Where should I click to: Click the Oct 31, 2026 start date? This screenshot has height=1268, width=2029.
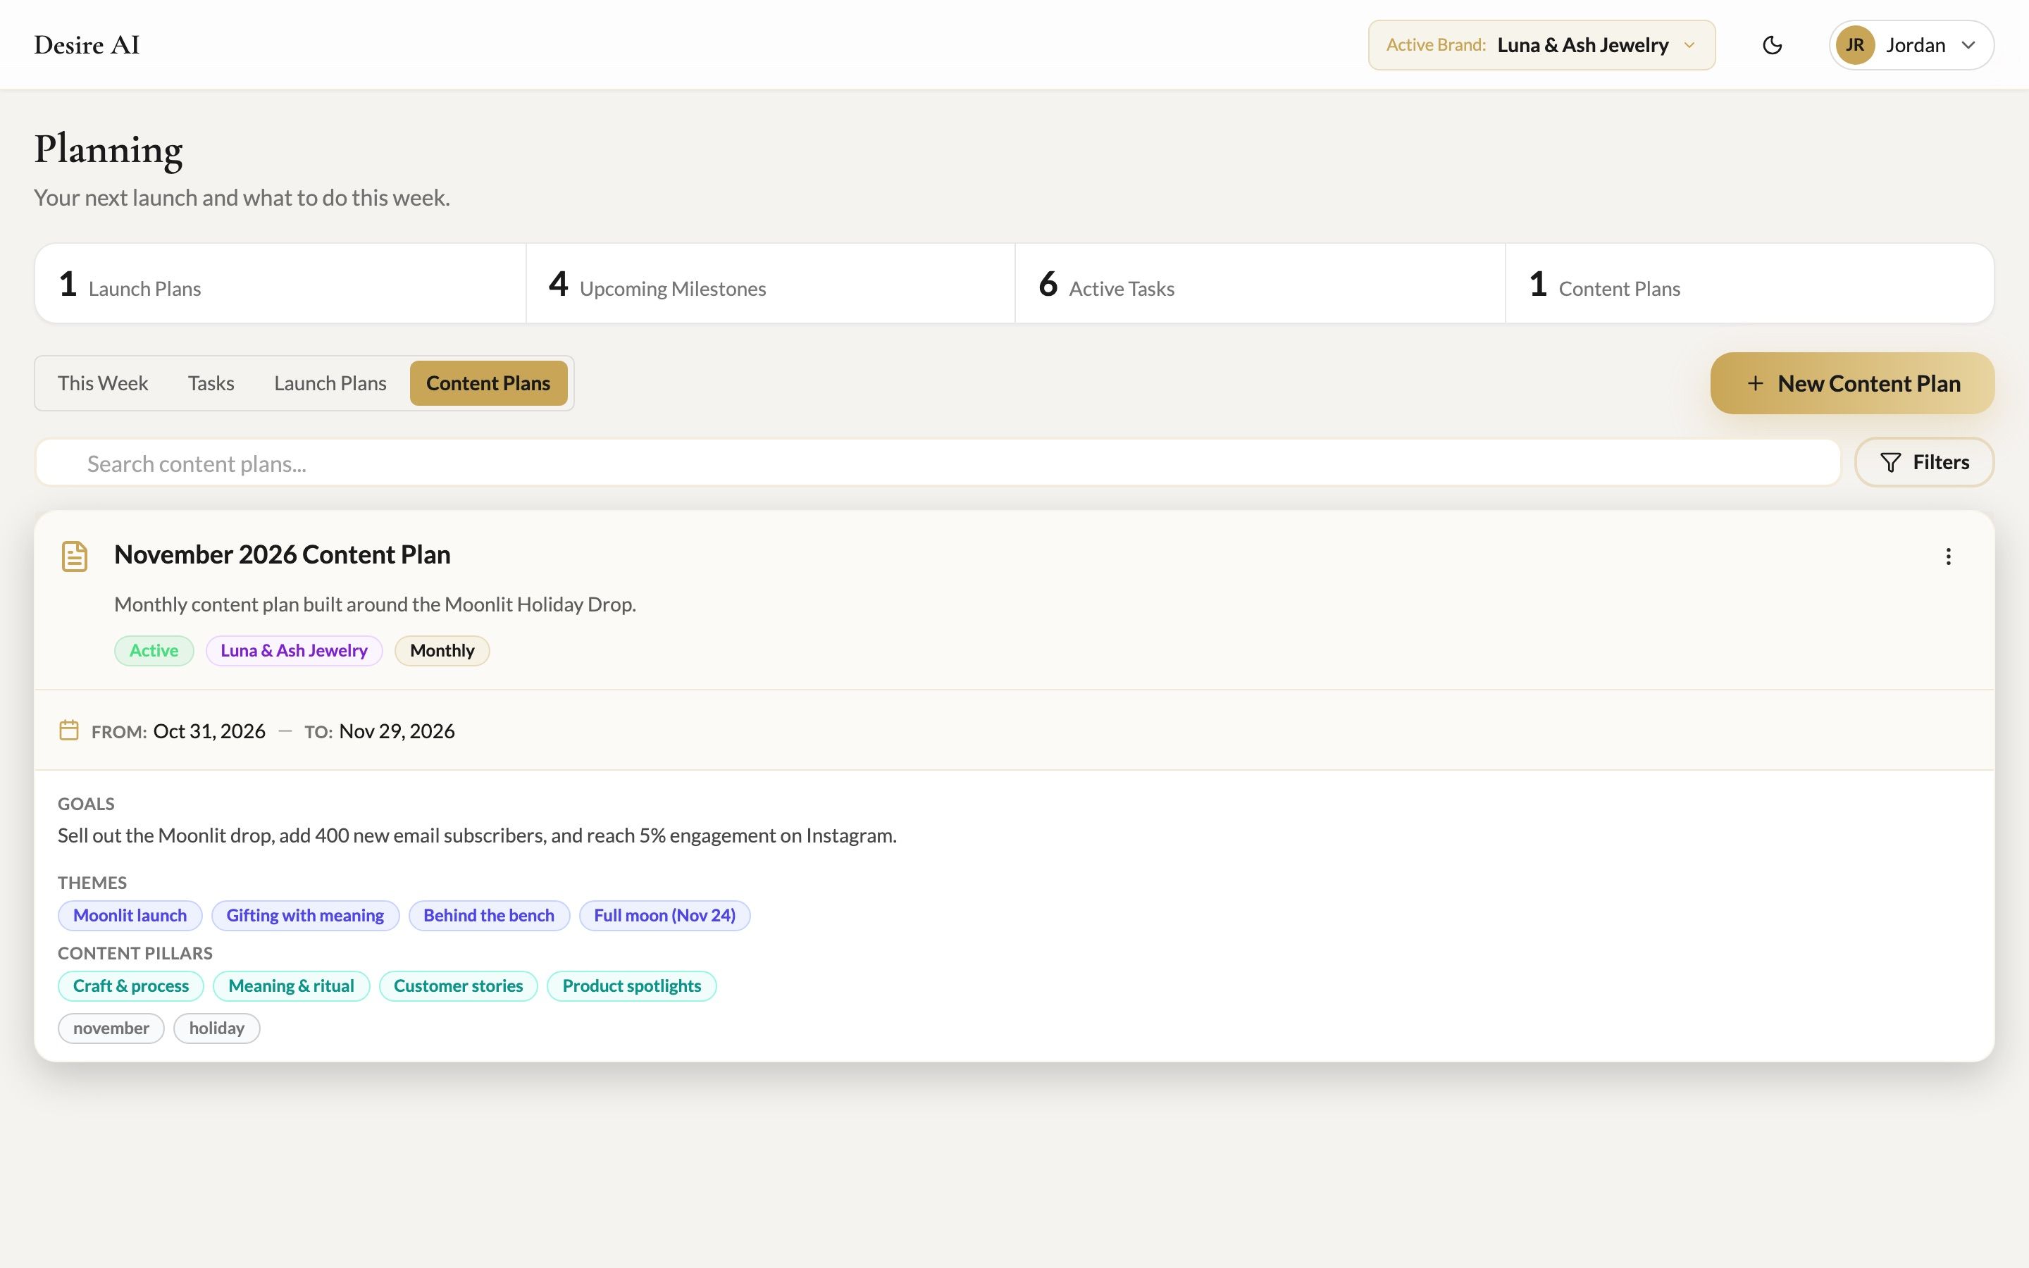pos(210,731)
